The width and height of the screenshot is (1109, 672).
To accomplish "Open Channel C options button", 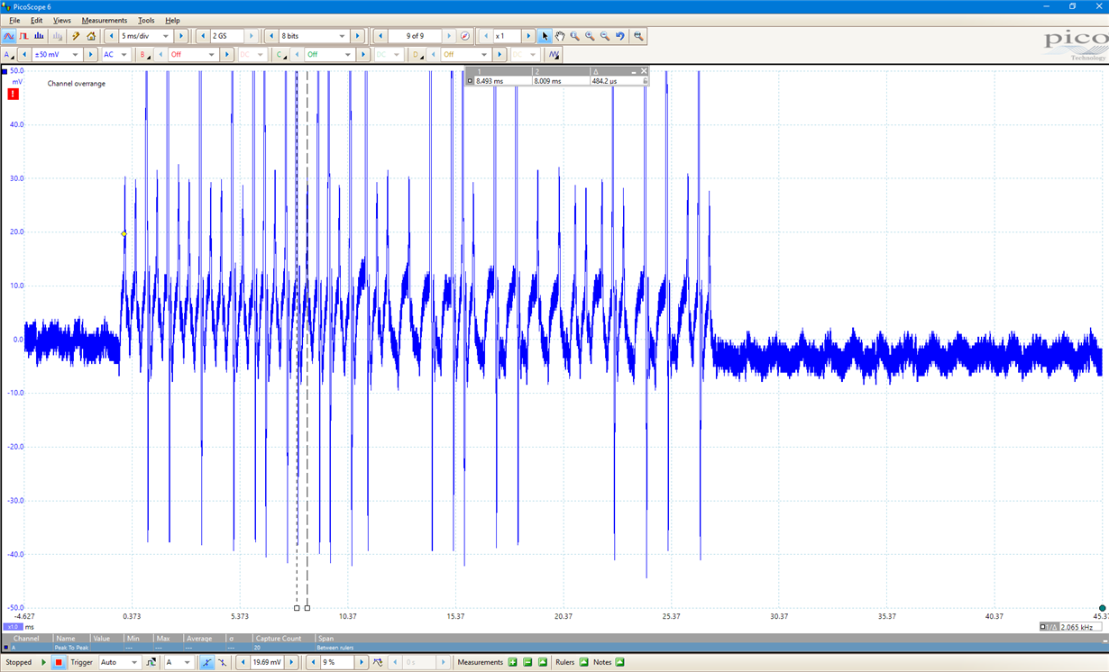I will click(280, 55).
